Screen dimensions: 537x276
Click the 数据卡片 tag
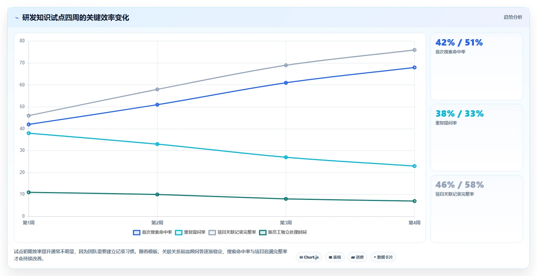tap(383, 257)
